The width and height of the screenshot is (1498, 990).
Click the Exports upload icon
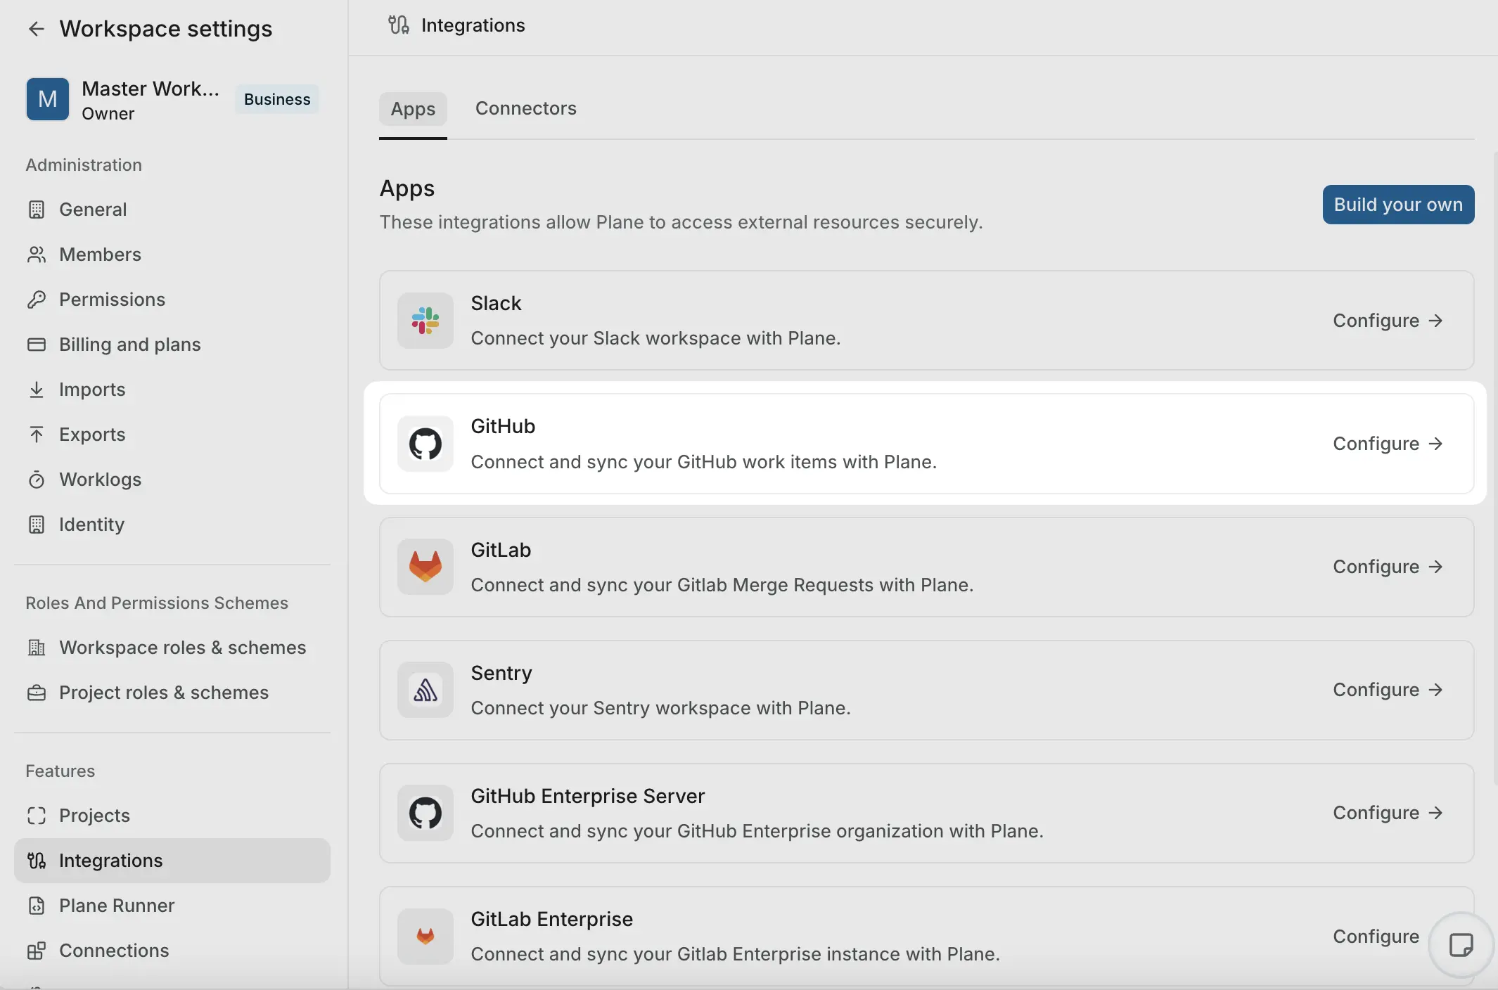click(37, 435)
